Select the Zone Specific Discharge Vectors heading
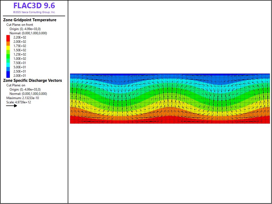 32,80
